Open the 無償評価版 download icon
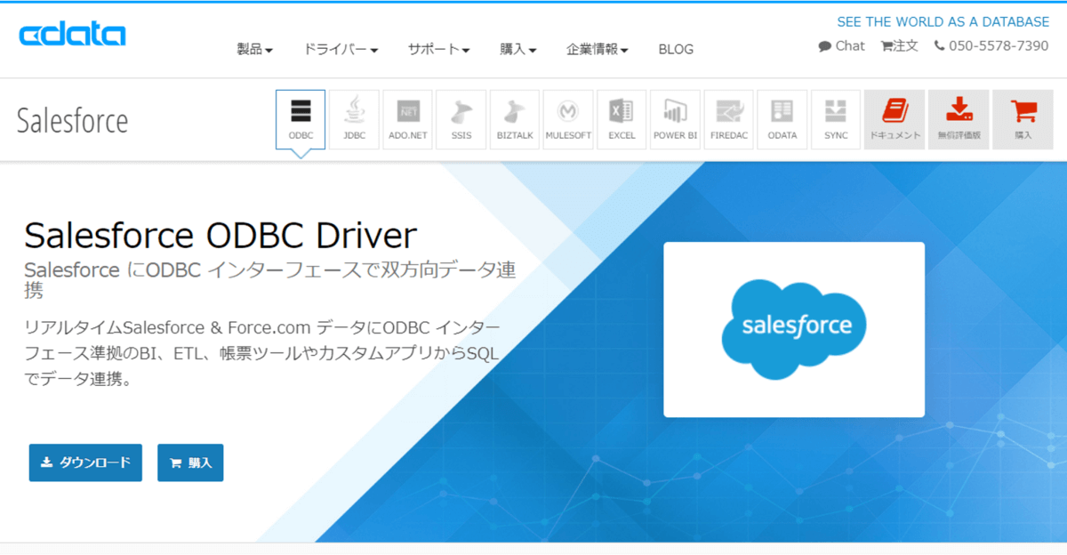The width and height of the screenshot is (1067, 555). pyautogui.click(x=959, y=119)
